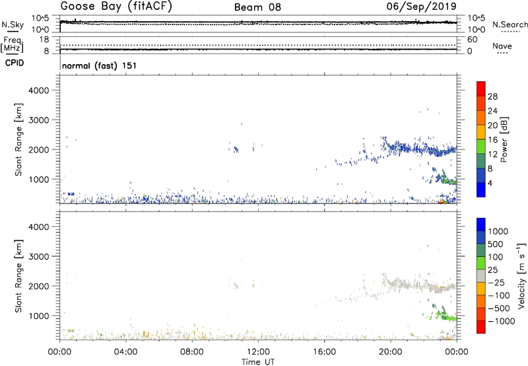This screenshot has height=366, width=528.
Task: Pick the red top segment of power colorbar
Action: tap(481, 89)
